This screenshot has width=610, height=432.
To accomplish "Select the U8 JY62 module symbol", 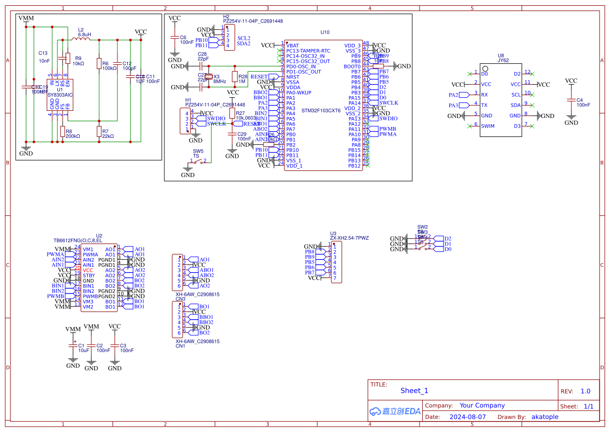I will (501, 100).
